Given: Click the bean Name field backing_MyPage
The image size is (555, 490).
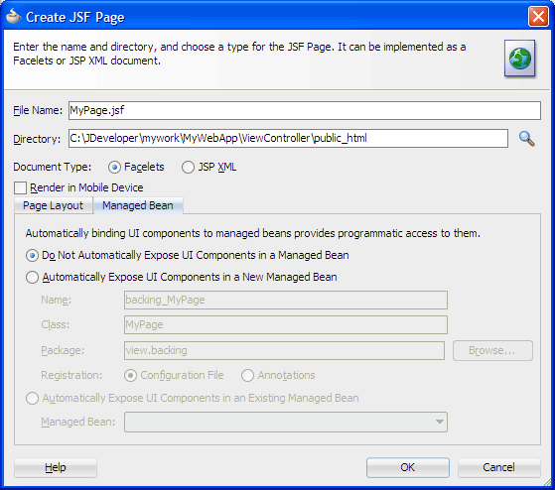Looking at the screenshot, I should pos(286,300).
